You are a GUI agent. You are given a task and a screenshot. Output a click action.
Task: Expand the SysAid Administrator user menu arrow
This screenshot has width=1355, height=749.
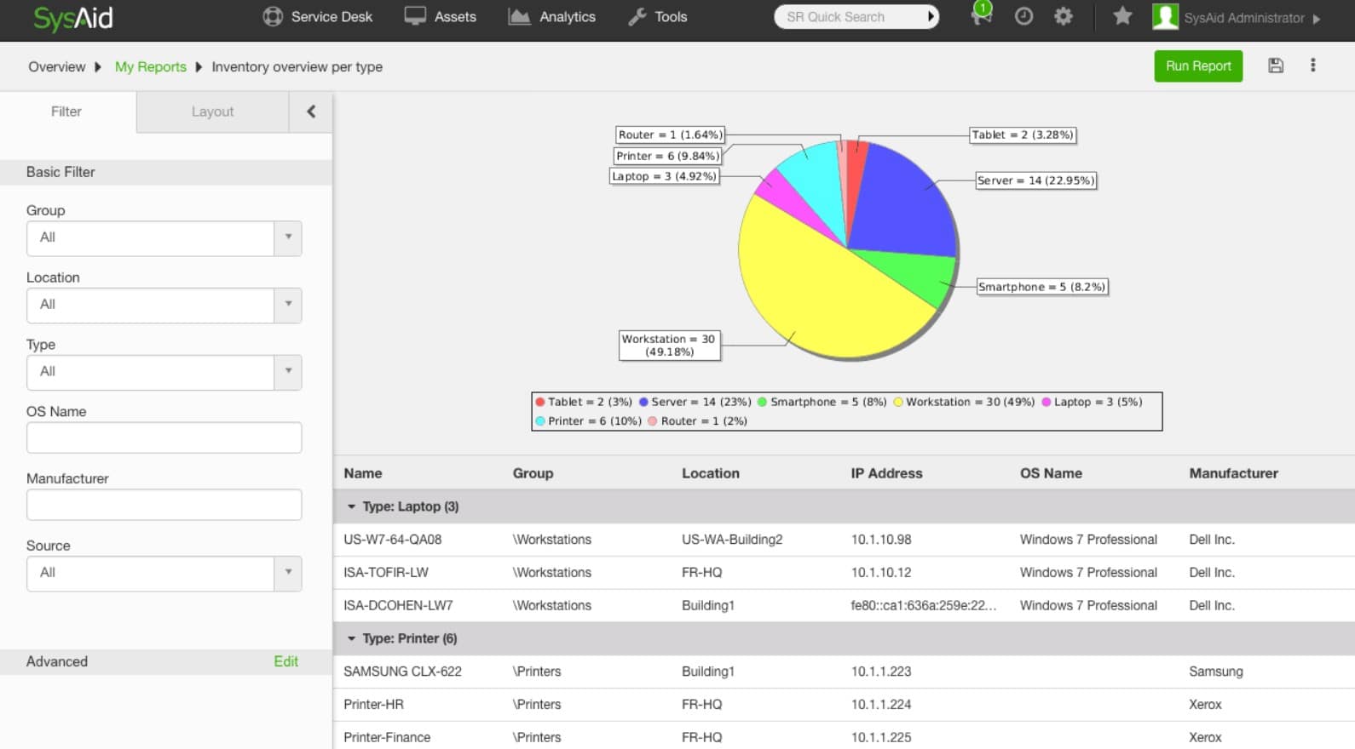click(x=1317, y=18)
